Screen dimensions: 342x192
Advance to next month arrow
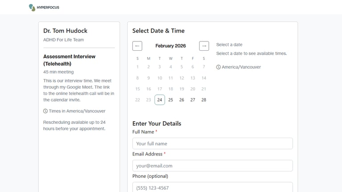204,46
